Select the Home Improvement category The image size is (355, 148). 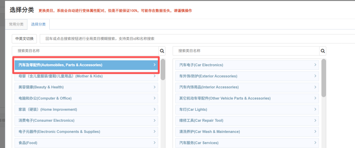(x=86, y=109)
